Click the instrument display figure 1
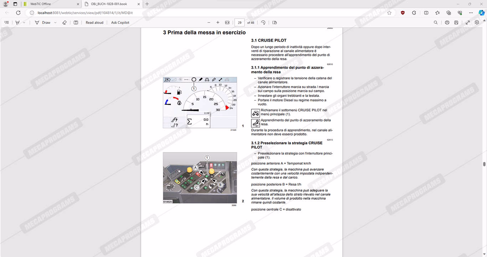The image size is (487, 257). [x=200, y=103]
